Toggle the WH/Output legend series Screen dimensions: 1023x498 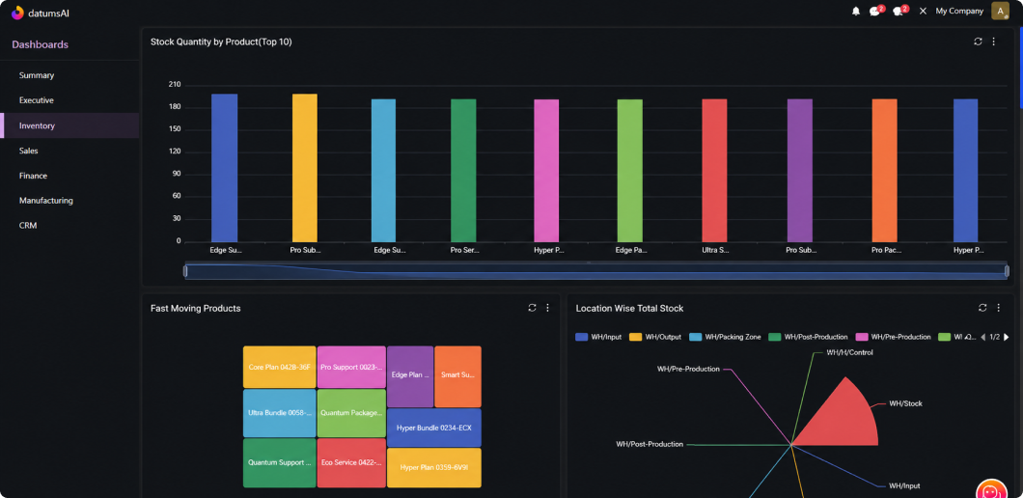click(x=655, y=337)
